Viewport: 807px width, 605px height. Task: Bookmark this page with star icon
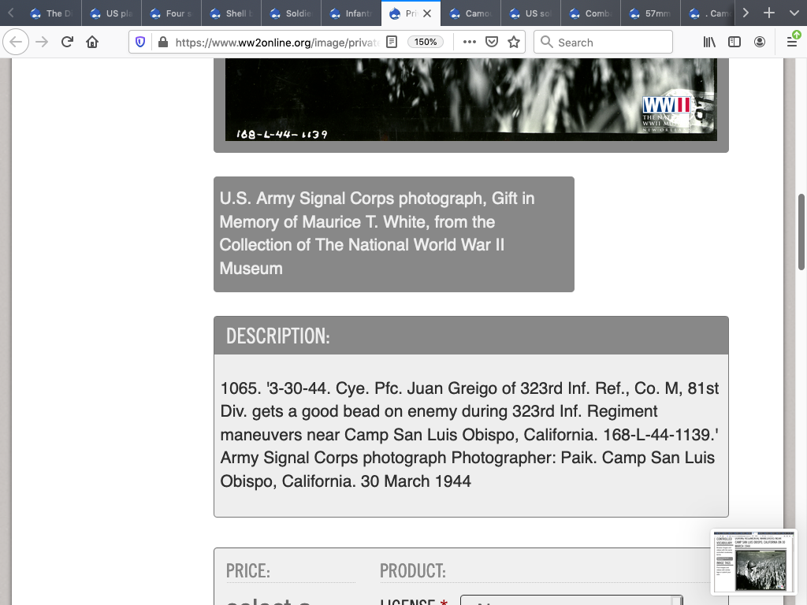pyautogui.click(x=514, y=43)
